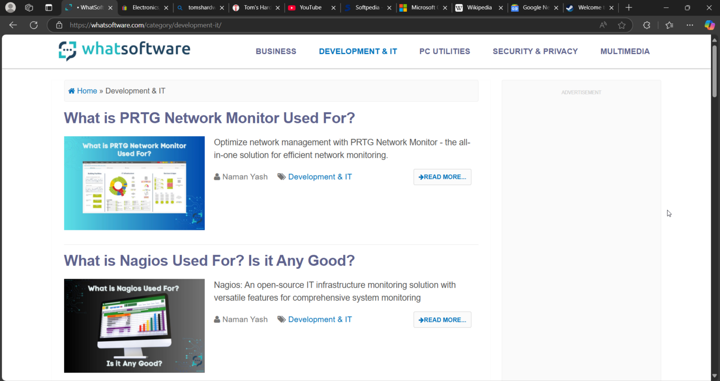Open the site permissions lock icon
The width and height of the screenshot is (720, 381).
(59, 25)
